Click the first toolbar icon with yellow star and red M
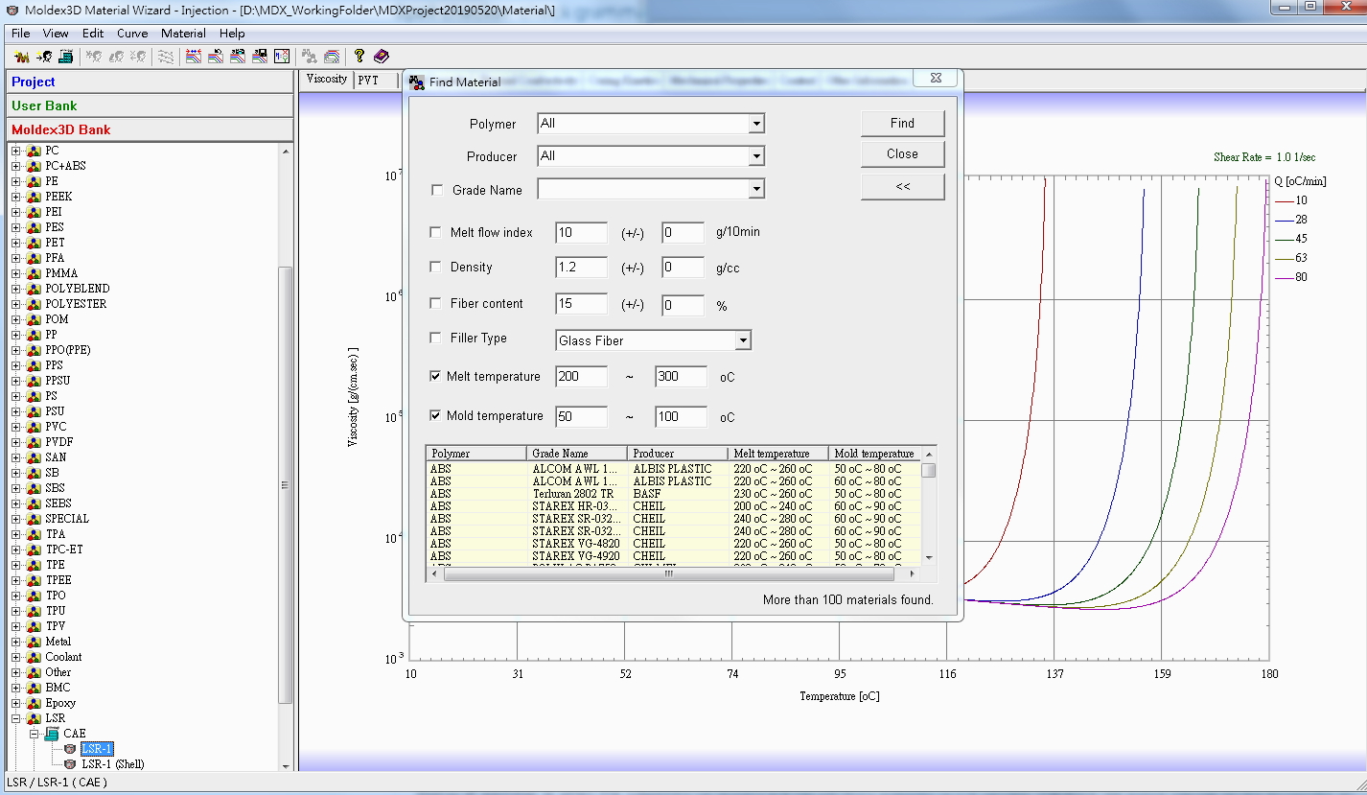This screenshot has height=795, width=1367. (21, 57)
